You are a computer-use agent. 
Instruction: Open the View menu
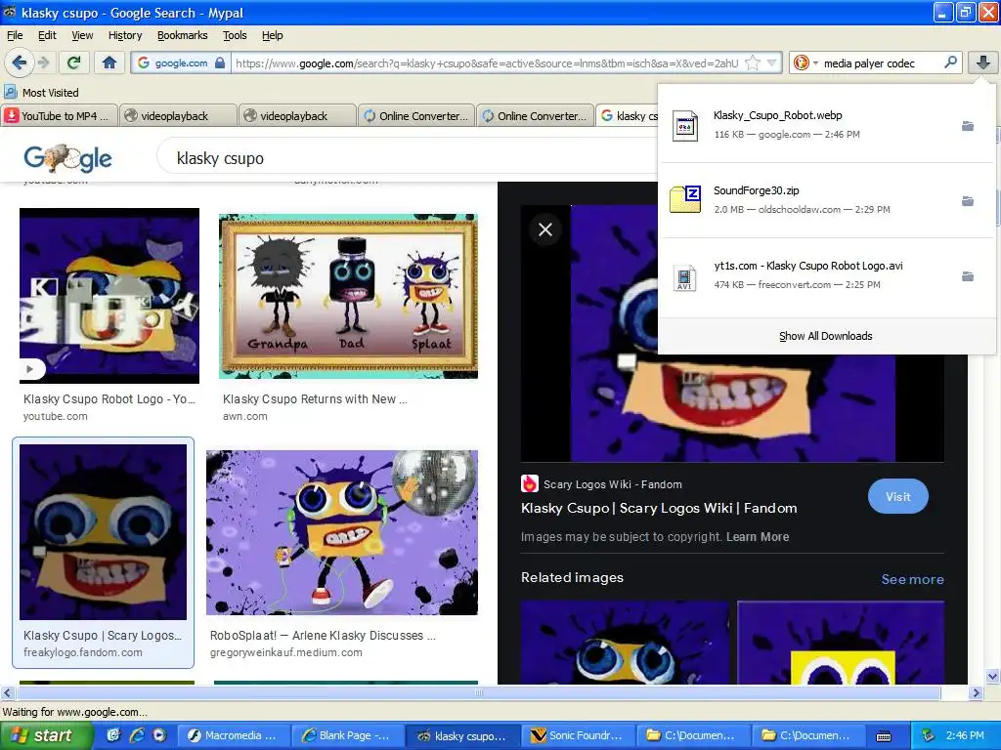(x=82, y=35)
